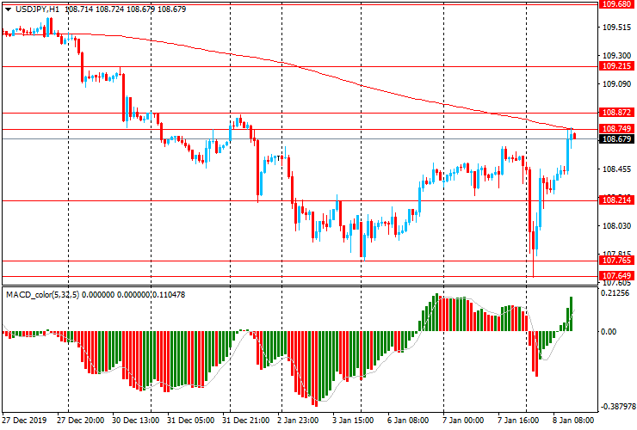Image resolution: width=637 pixels, height=430 pixels.
Task: Select the 27 Dec 2019 time label
Action: point(25,421)
